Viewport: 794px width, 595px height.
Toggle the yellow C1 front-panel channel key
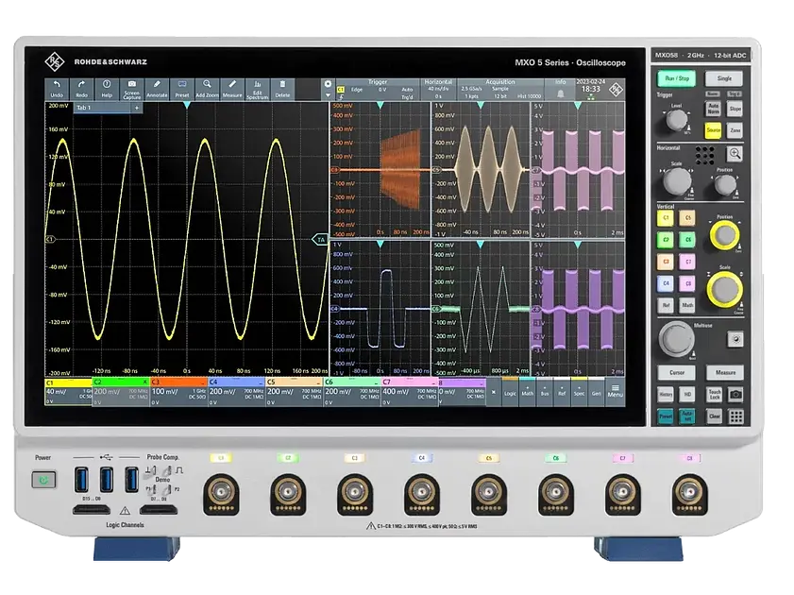(x=666, y=218)
